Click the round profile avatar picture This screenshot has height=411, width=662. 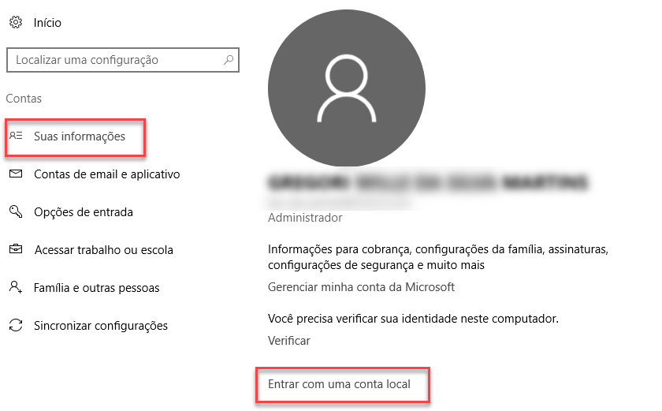pyautogui.click(x=346, y=88)
